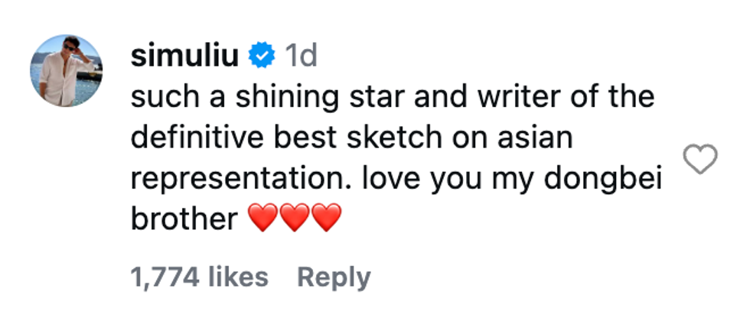Viewport: 750px width, 311px height.
Task: Like the comment with the heart icon
Action: 699,160
